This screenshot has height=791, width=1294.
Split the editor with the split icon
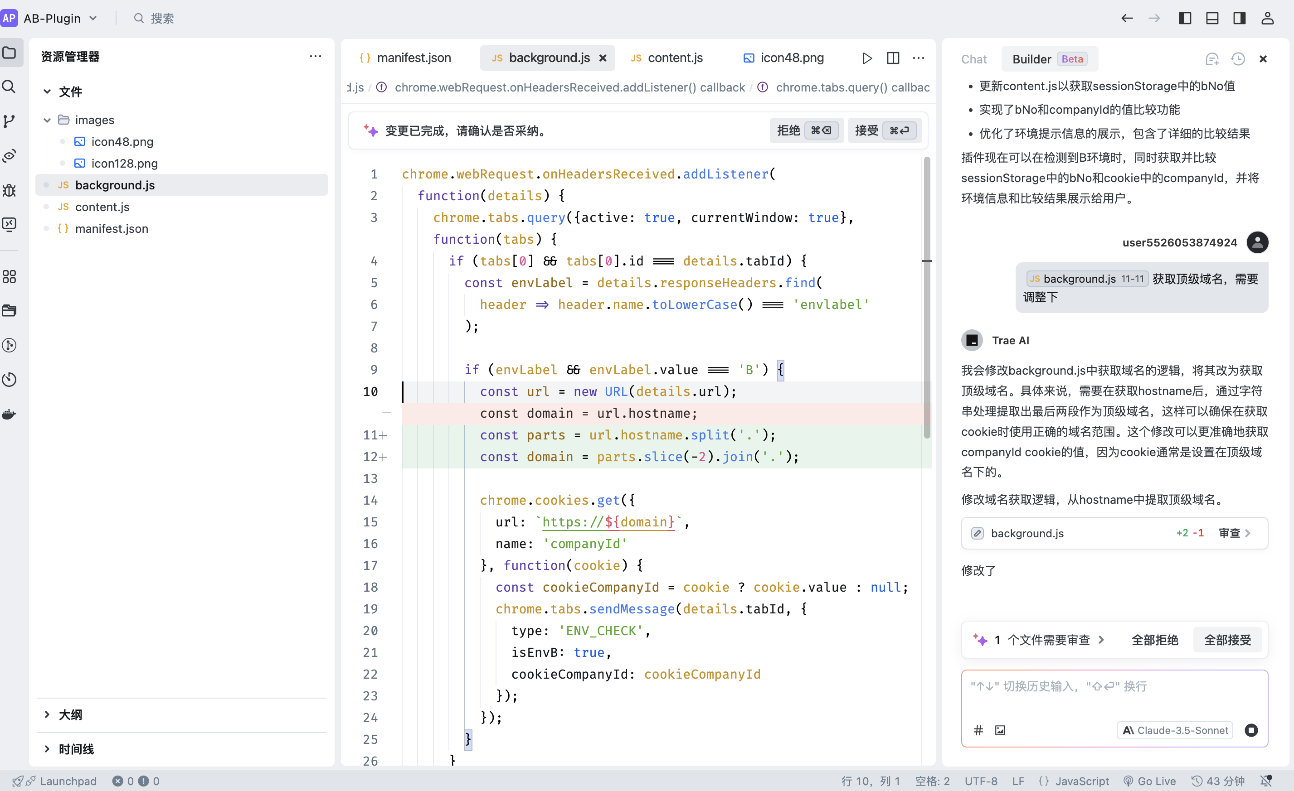click(x=893, y=58)
